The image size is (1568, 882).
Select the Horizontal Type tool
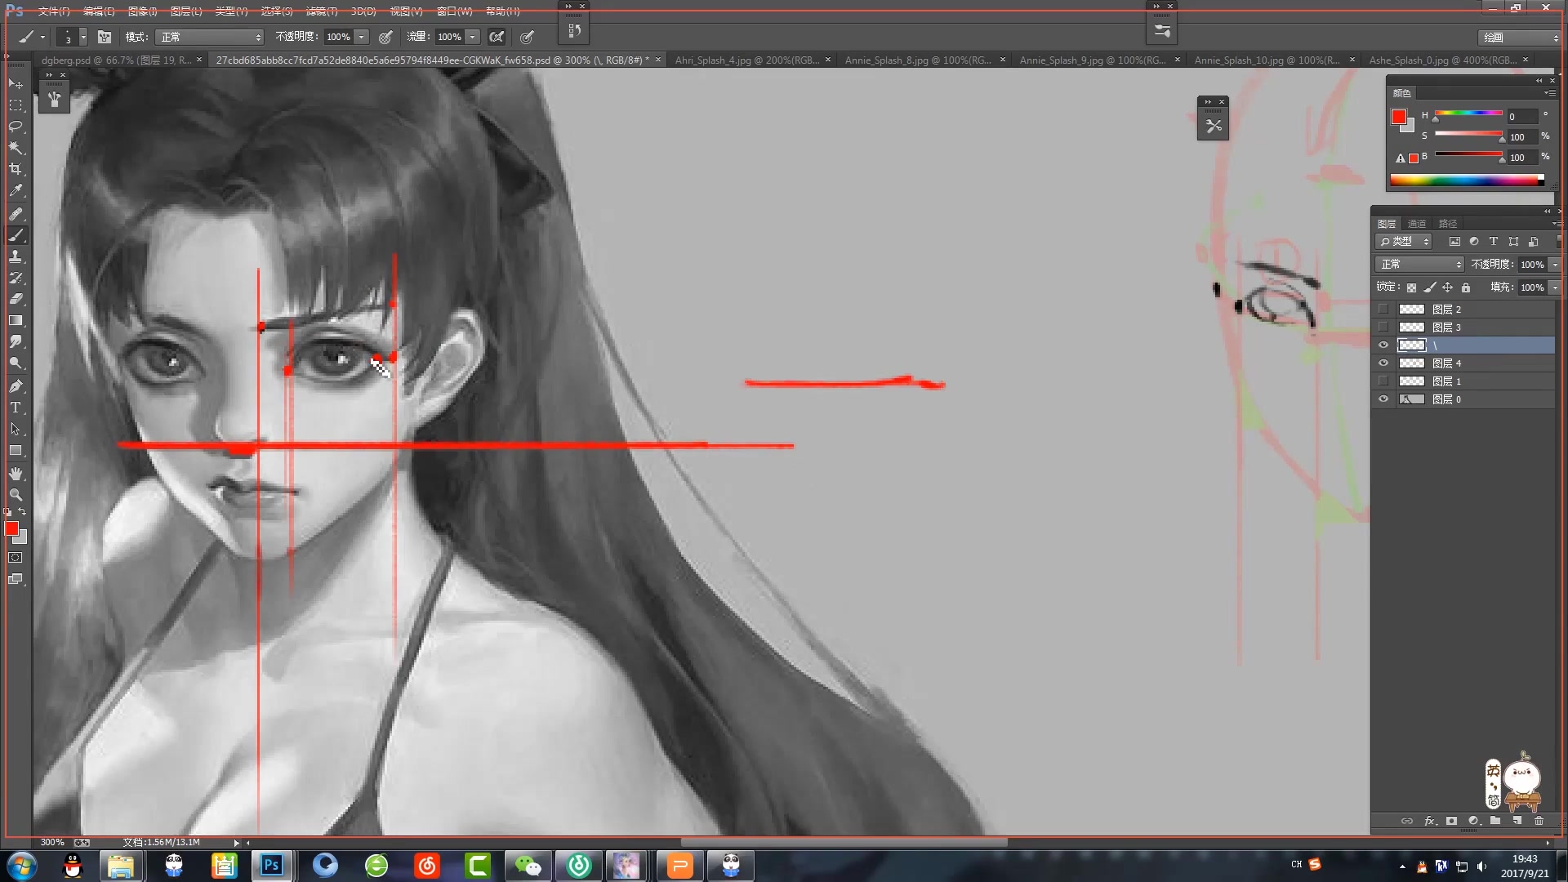coord(16,408)
